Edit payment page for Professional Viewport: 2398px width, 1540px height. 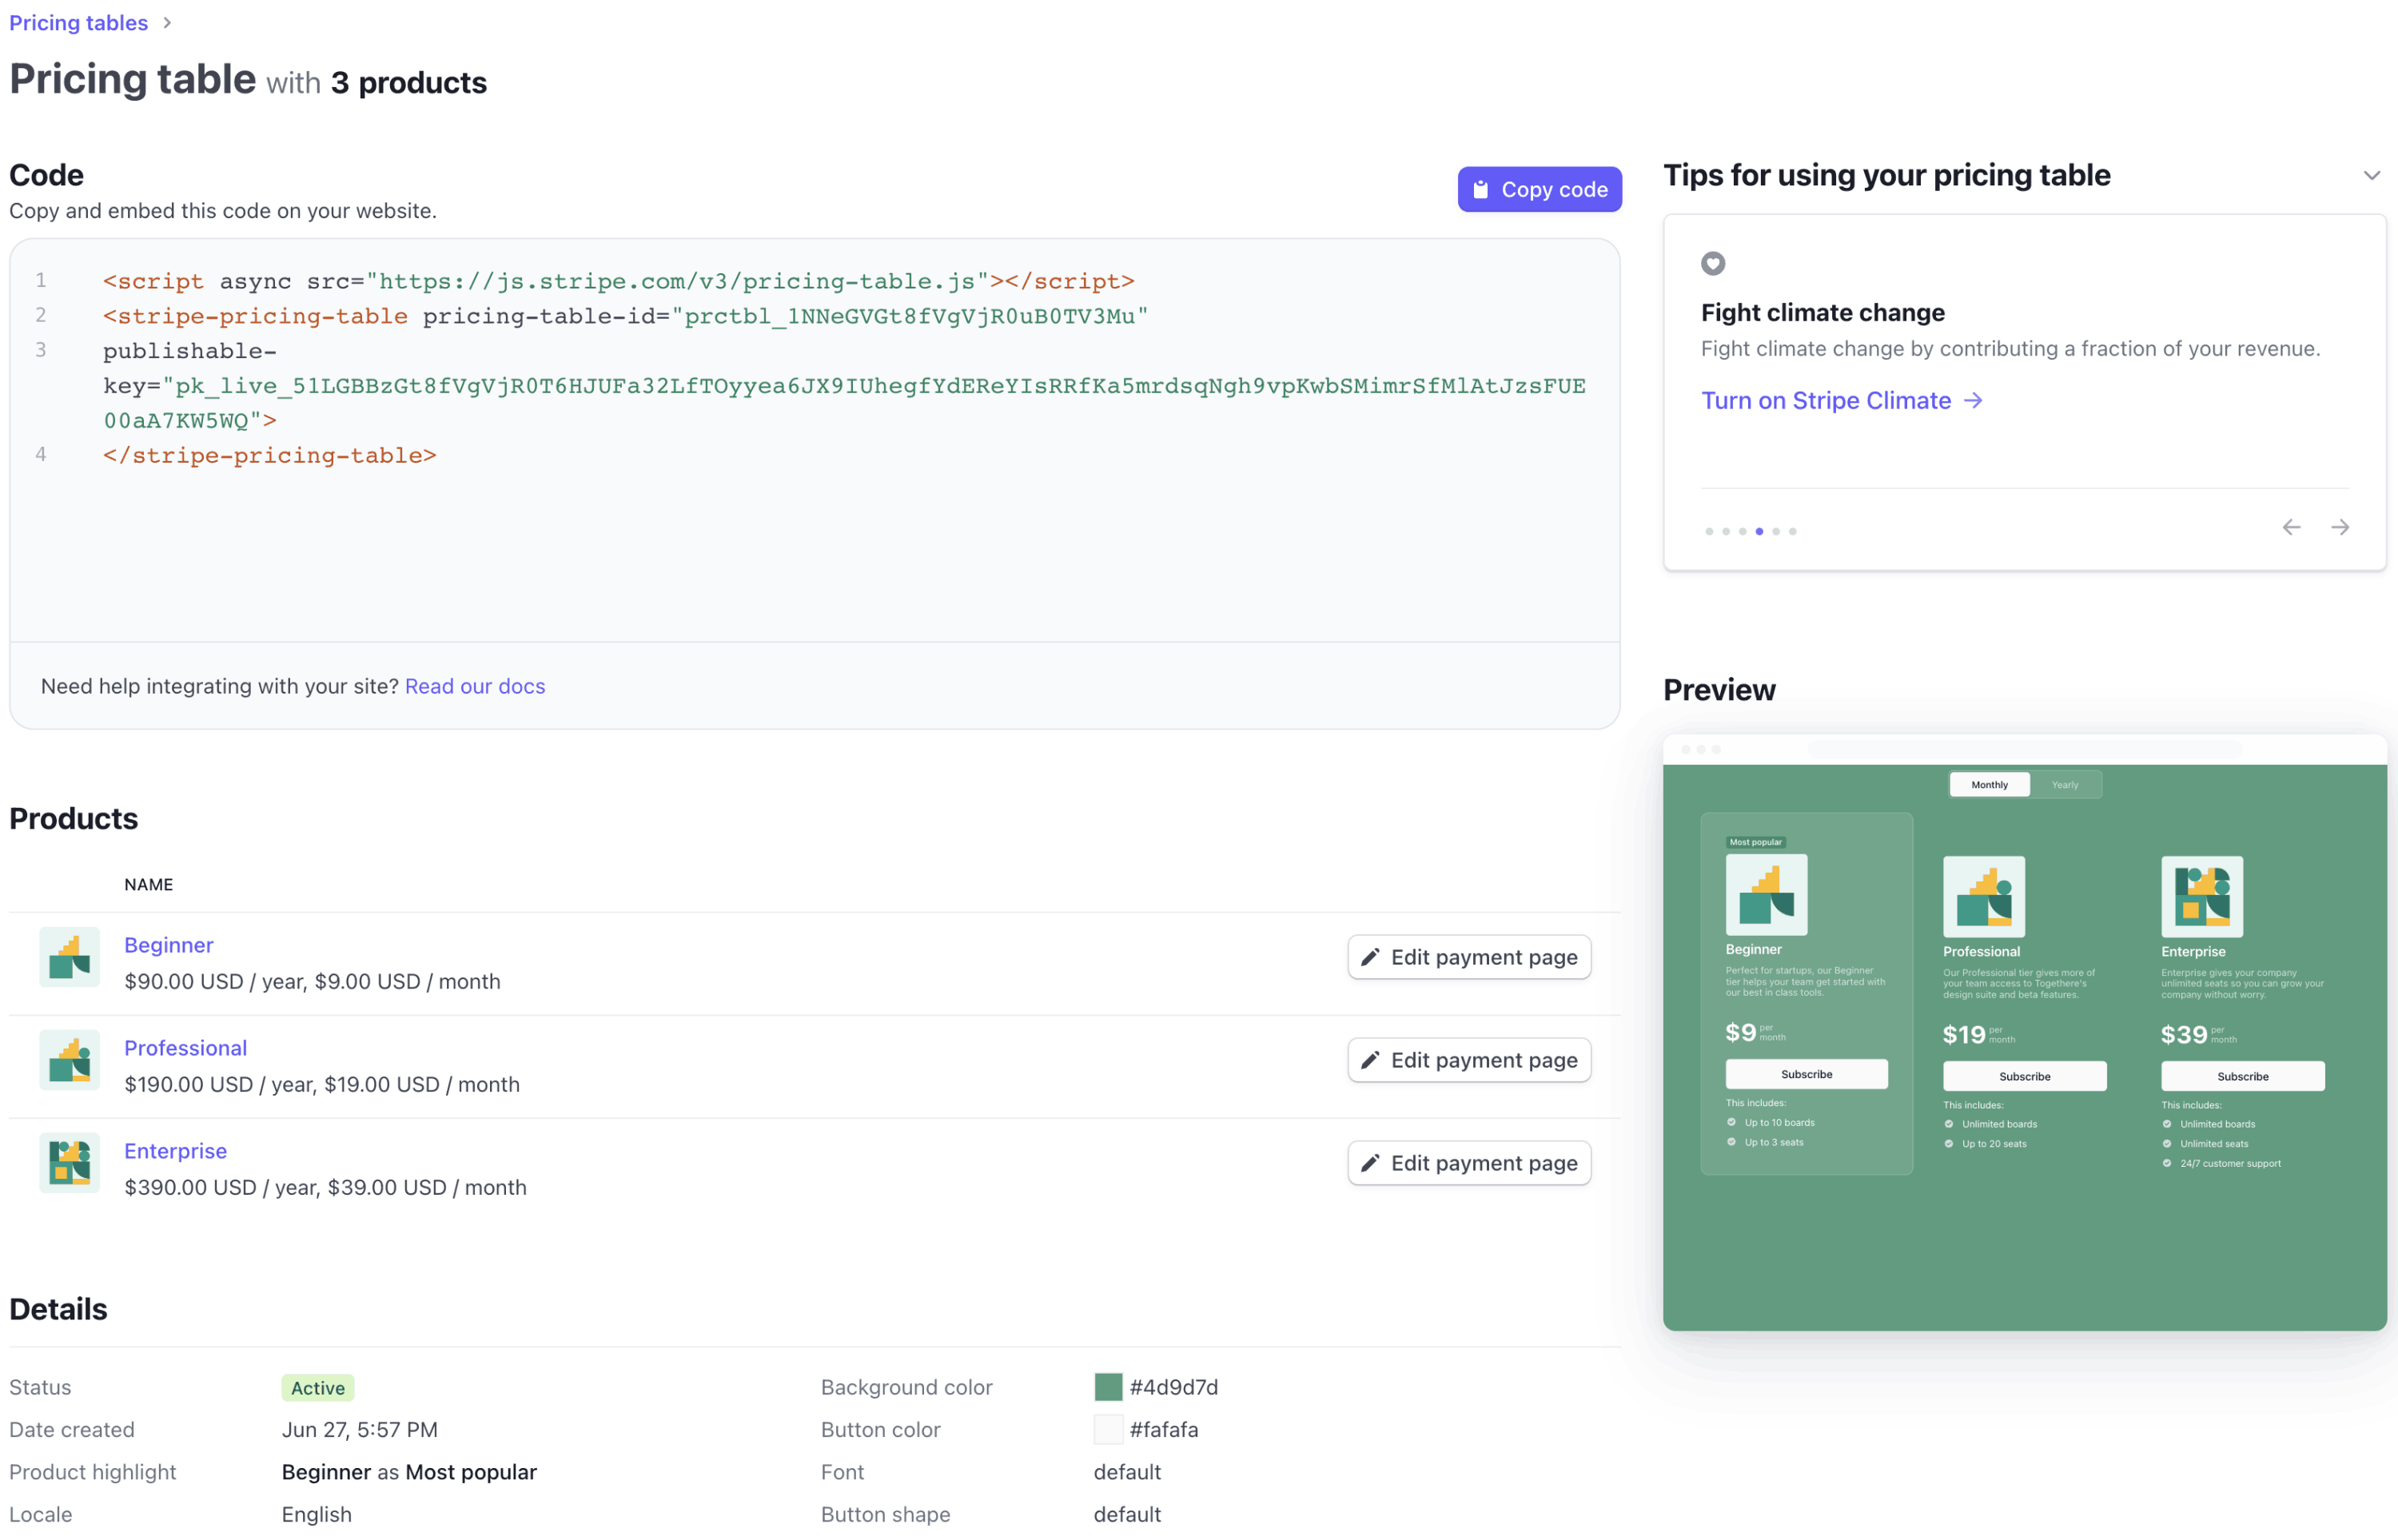pos(1469,1060)
